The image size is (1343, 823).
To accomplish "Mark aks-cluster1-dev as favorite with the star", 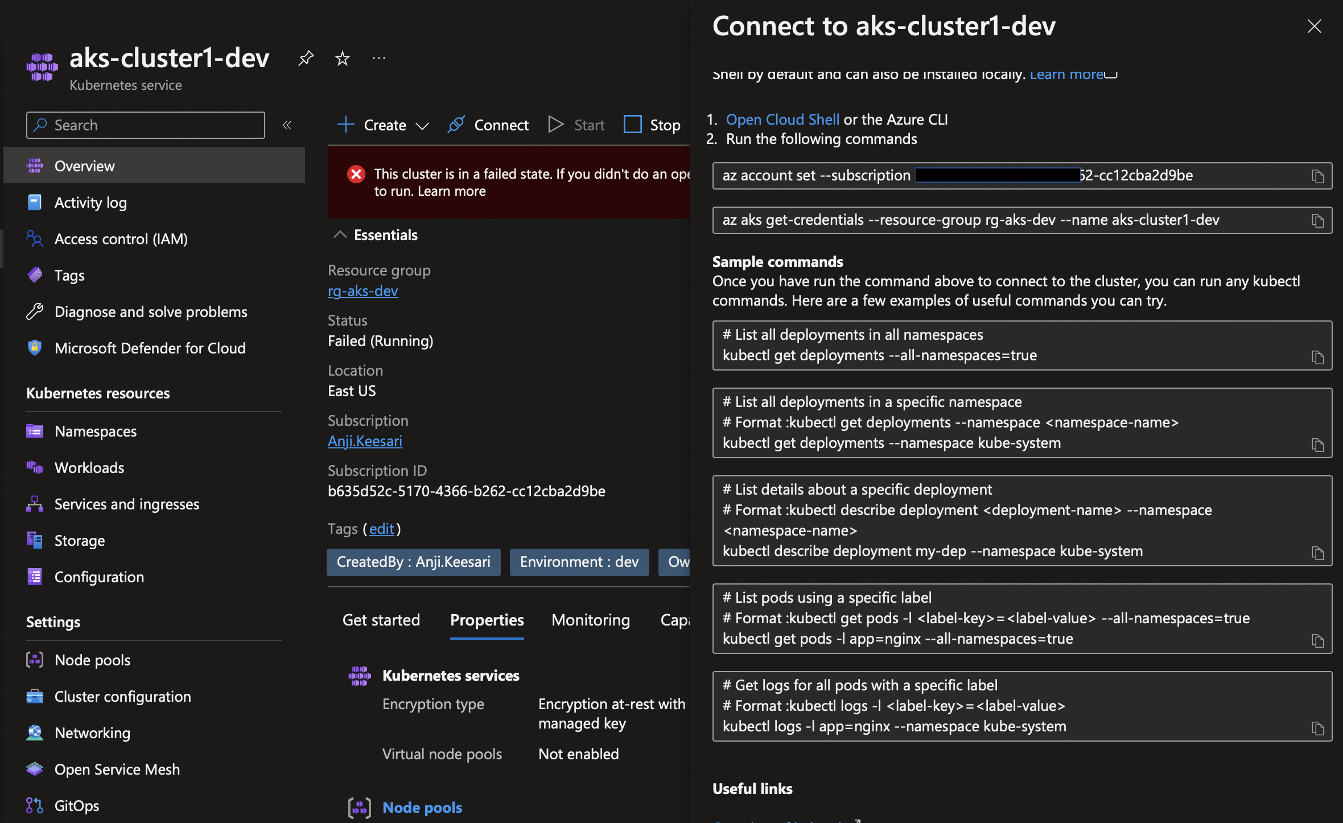I will point(343,58).
